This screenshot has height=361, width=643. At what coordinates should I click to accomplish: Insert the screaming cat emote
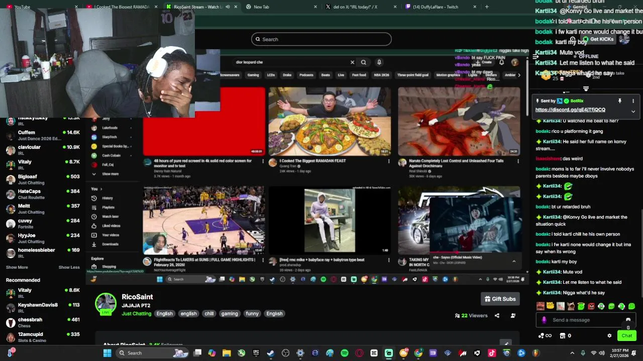pos(571,306)
